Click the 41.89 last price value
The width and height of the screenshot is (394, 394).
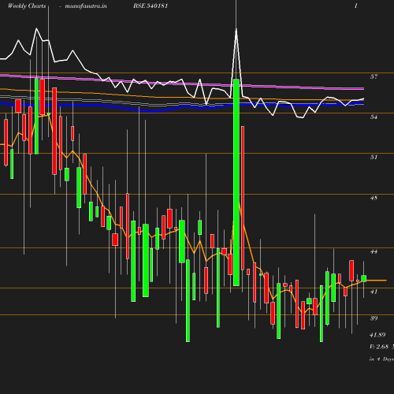[377, 335]
